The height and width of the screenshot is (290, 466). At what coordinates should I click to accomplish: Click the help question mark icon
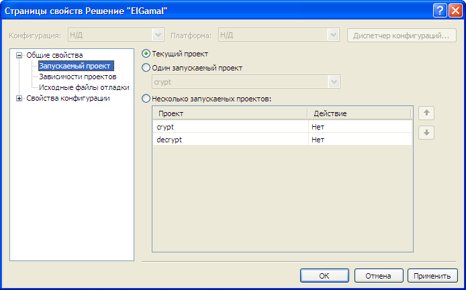pos(440,11)
